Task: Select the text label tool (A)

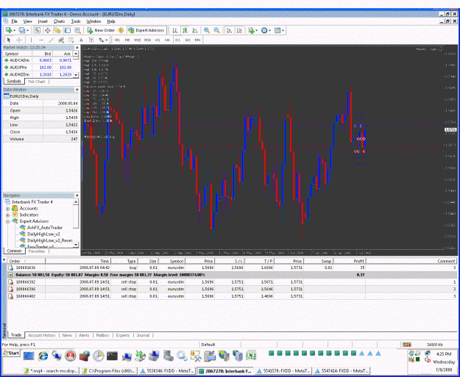Action: (81, 40)
